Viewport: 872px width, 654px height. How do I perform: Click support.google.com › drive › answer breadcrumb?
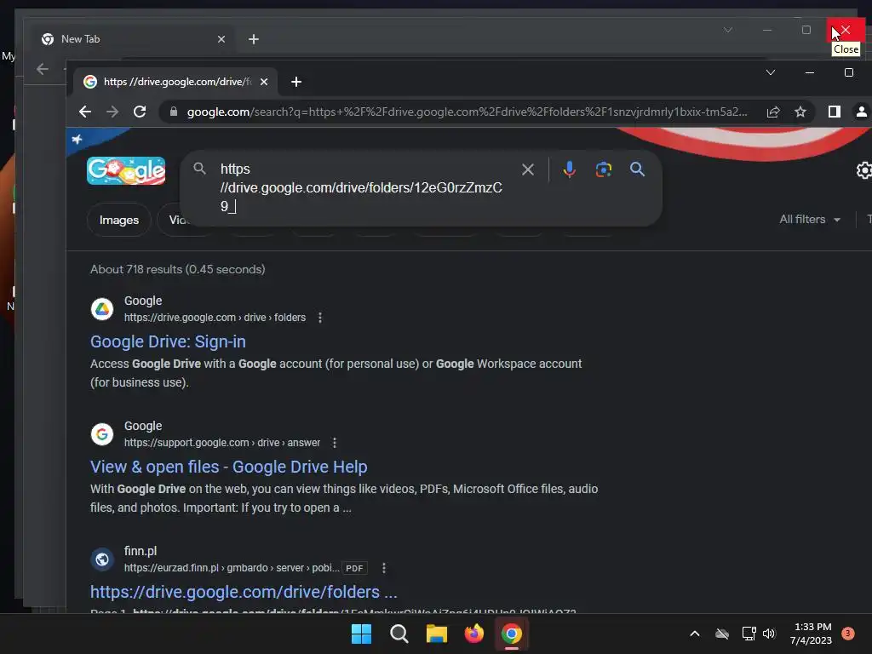click(x=222, y=443)
